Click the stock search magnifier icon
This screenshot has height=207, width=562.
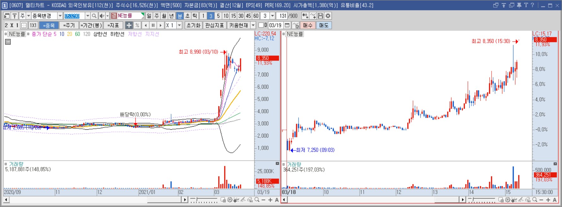tap(94, 16)
